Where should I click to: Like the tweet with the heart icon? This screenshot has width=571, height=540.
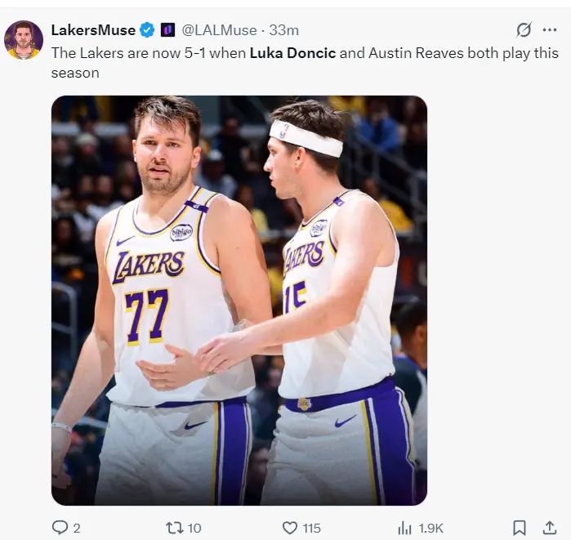(289, 528)
